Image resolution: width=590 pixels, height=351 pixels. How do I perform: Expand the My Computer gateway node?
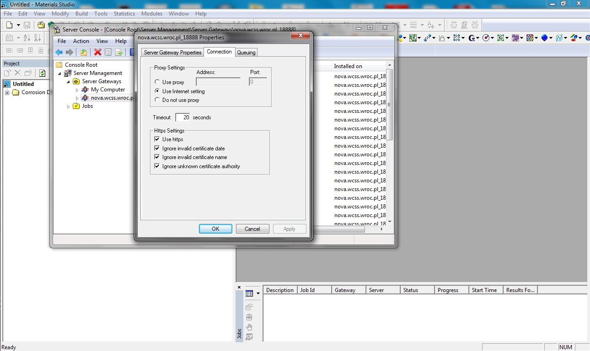tap(77, 90)
